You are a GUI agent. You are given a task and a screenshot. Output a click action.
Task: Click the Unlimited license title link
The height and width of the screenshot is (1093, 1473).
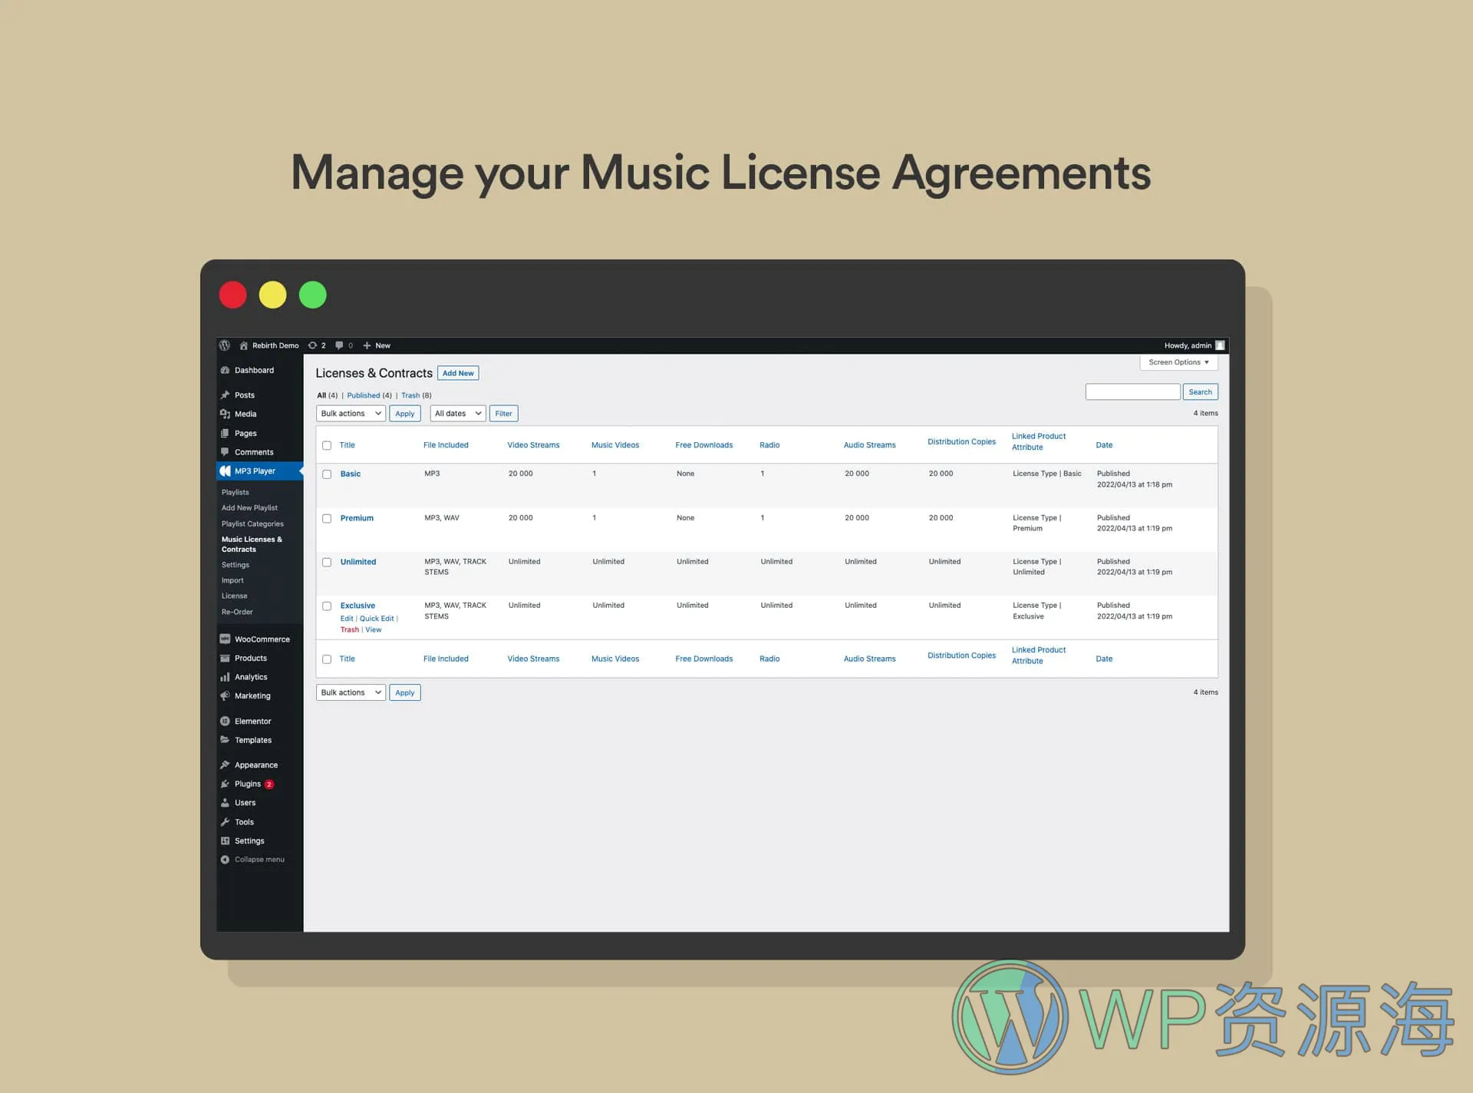(357, 560)
